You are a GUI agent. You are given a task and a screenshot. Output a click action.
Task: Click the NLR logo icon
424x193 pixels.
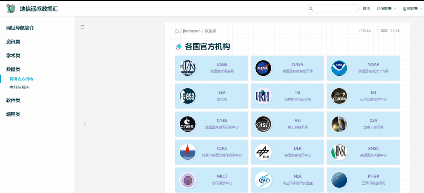pyautogui.click(x=263, y=180)
